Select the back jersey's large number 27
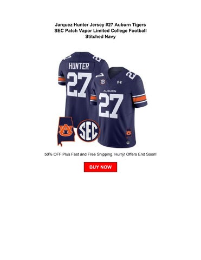Viewport: 201px width, 260px height. coord(80,84)
